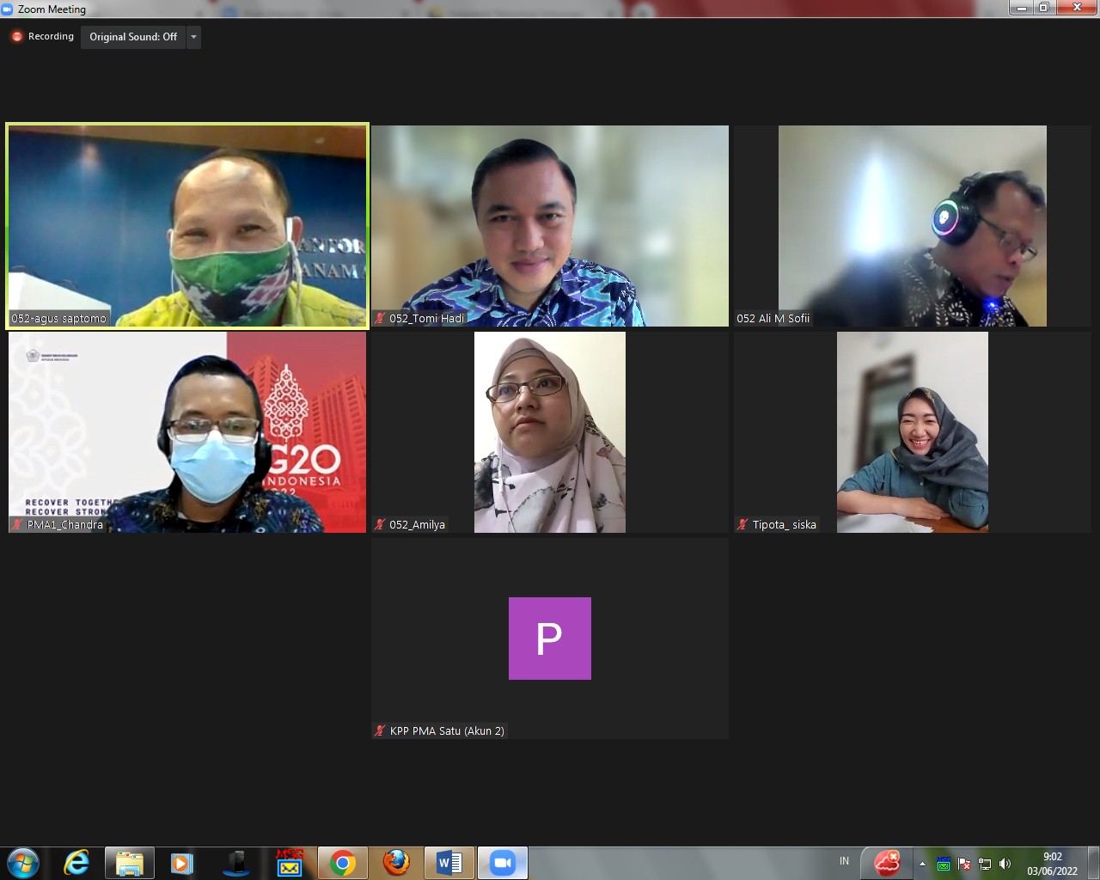Viewport: 1100px width, 880px height.
Task: Switch to Firefox in the taskbar
Action: [x=395, y=863]
